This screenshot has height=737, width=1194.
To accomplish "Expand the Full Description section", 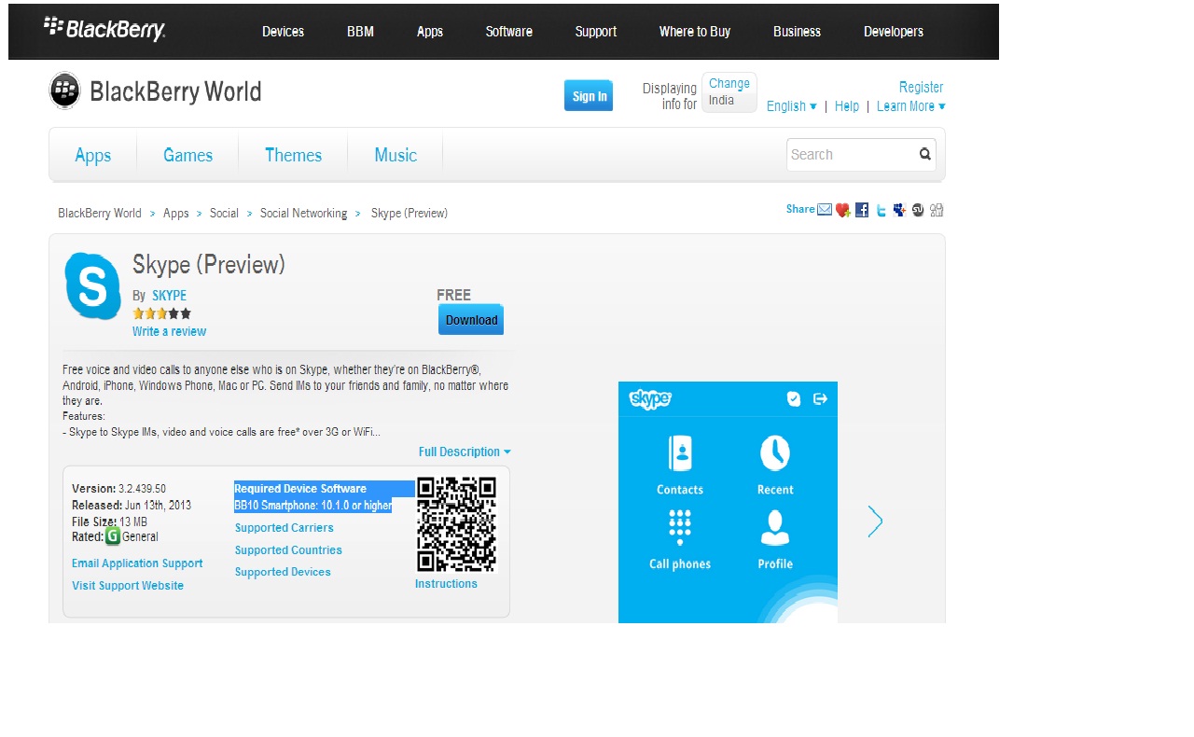I will pyautogui.click(x=465, y=452).
